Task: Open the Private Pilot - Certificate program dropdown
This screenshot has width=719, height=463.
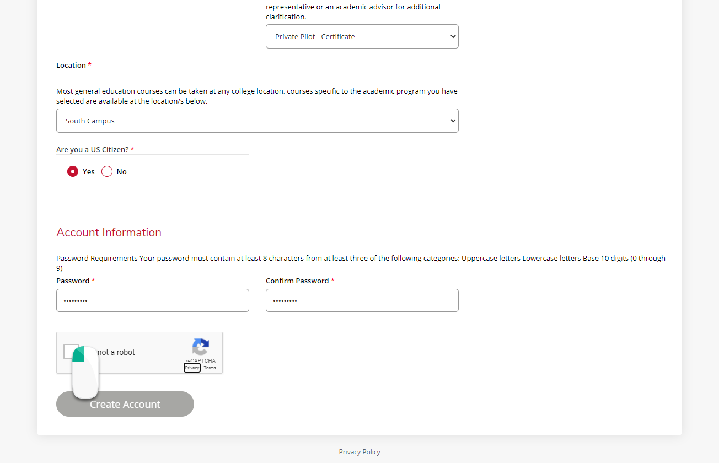Action: pyautogui.click(x=362, y=36)
